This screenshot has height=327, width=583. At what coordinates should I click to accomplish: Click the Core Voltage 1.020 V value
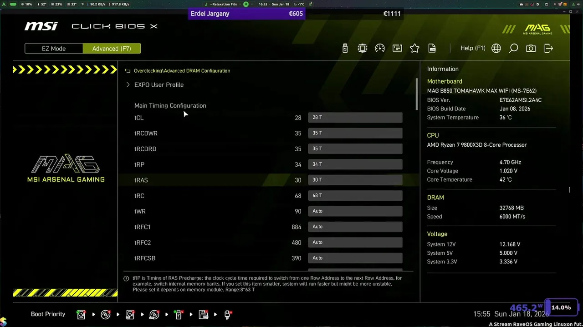coord(508,171)
